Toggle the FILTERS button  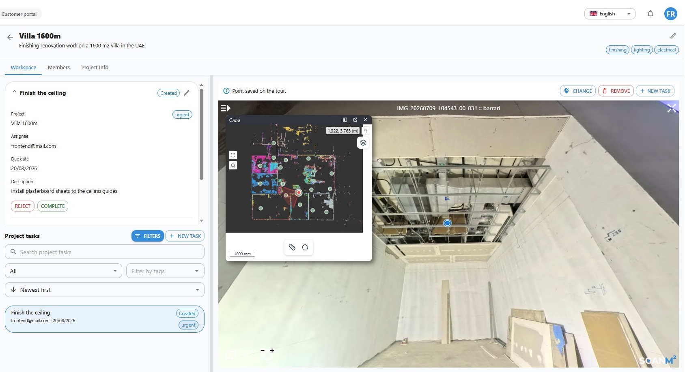[x=147, y=236]
